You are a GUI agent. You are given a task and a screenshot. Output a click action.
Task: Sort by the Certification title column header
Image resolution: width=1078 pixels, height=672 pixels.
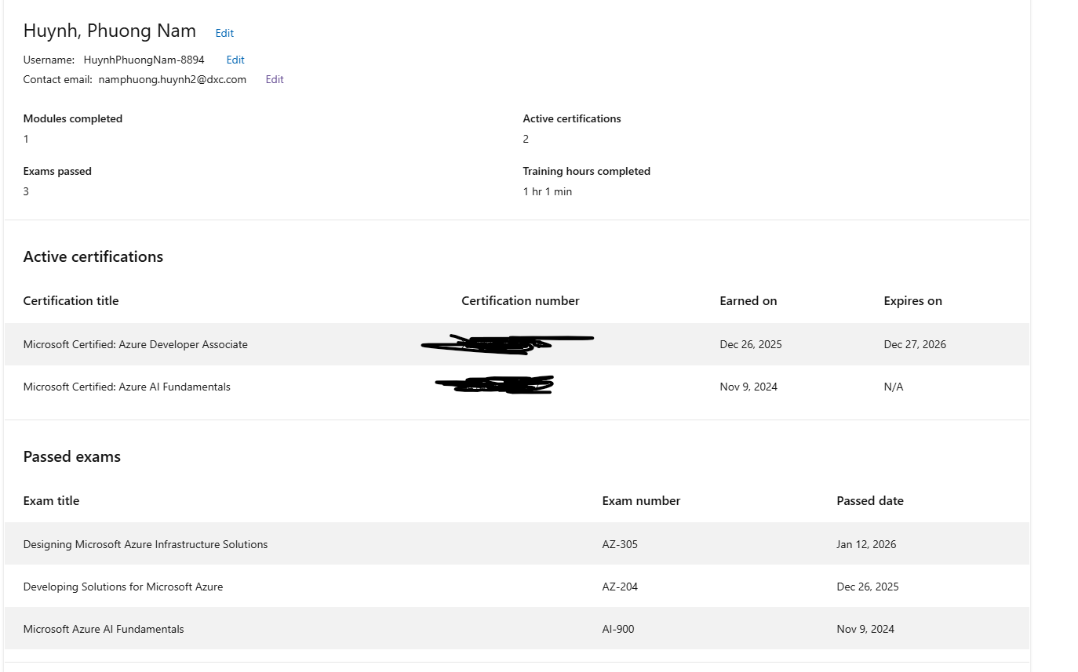coord(71,300)
